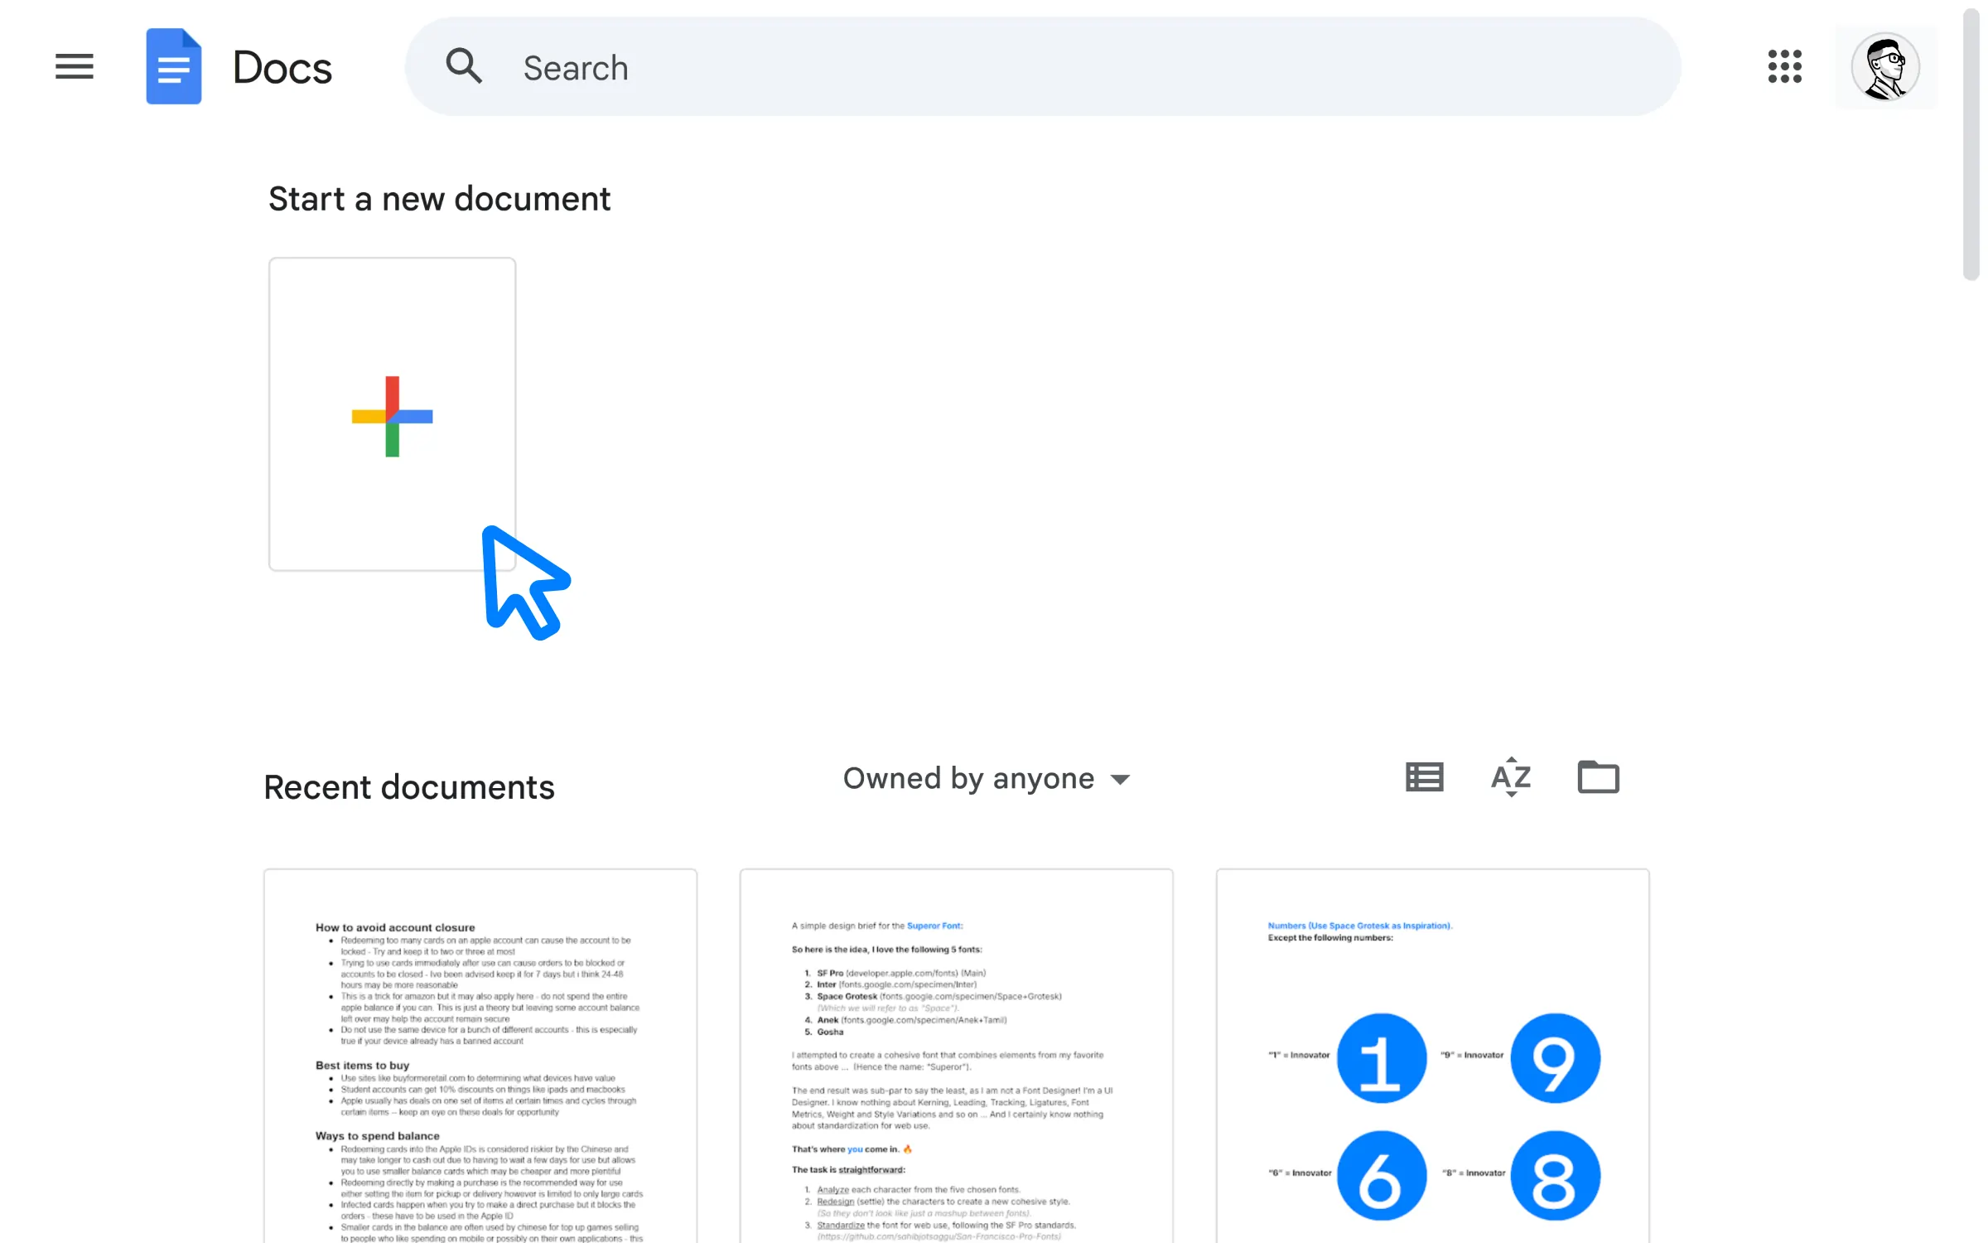
Task: Open the account profile avatar
Action: [1885, 66]
